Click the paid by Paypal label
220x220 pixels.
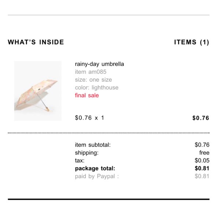tap(97, 176)
